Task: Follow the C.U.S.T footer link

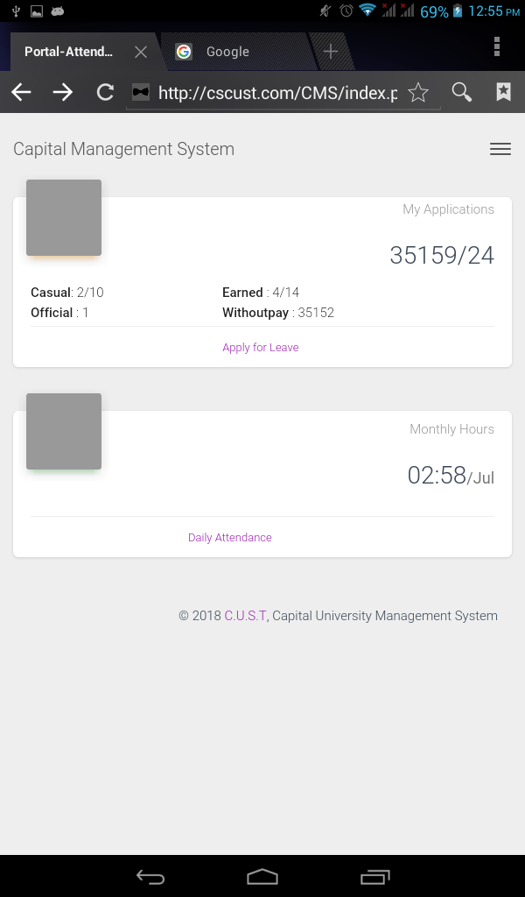Action: point(245,616)
